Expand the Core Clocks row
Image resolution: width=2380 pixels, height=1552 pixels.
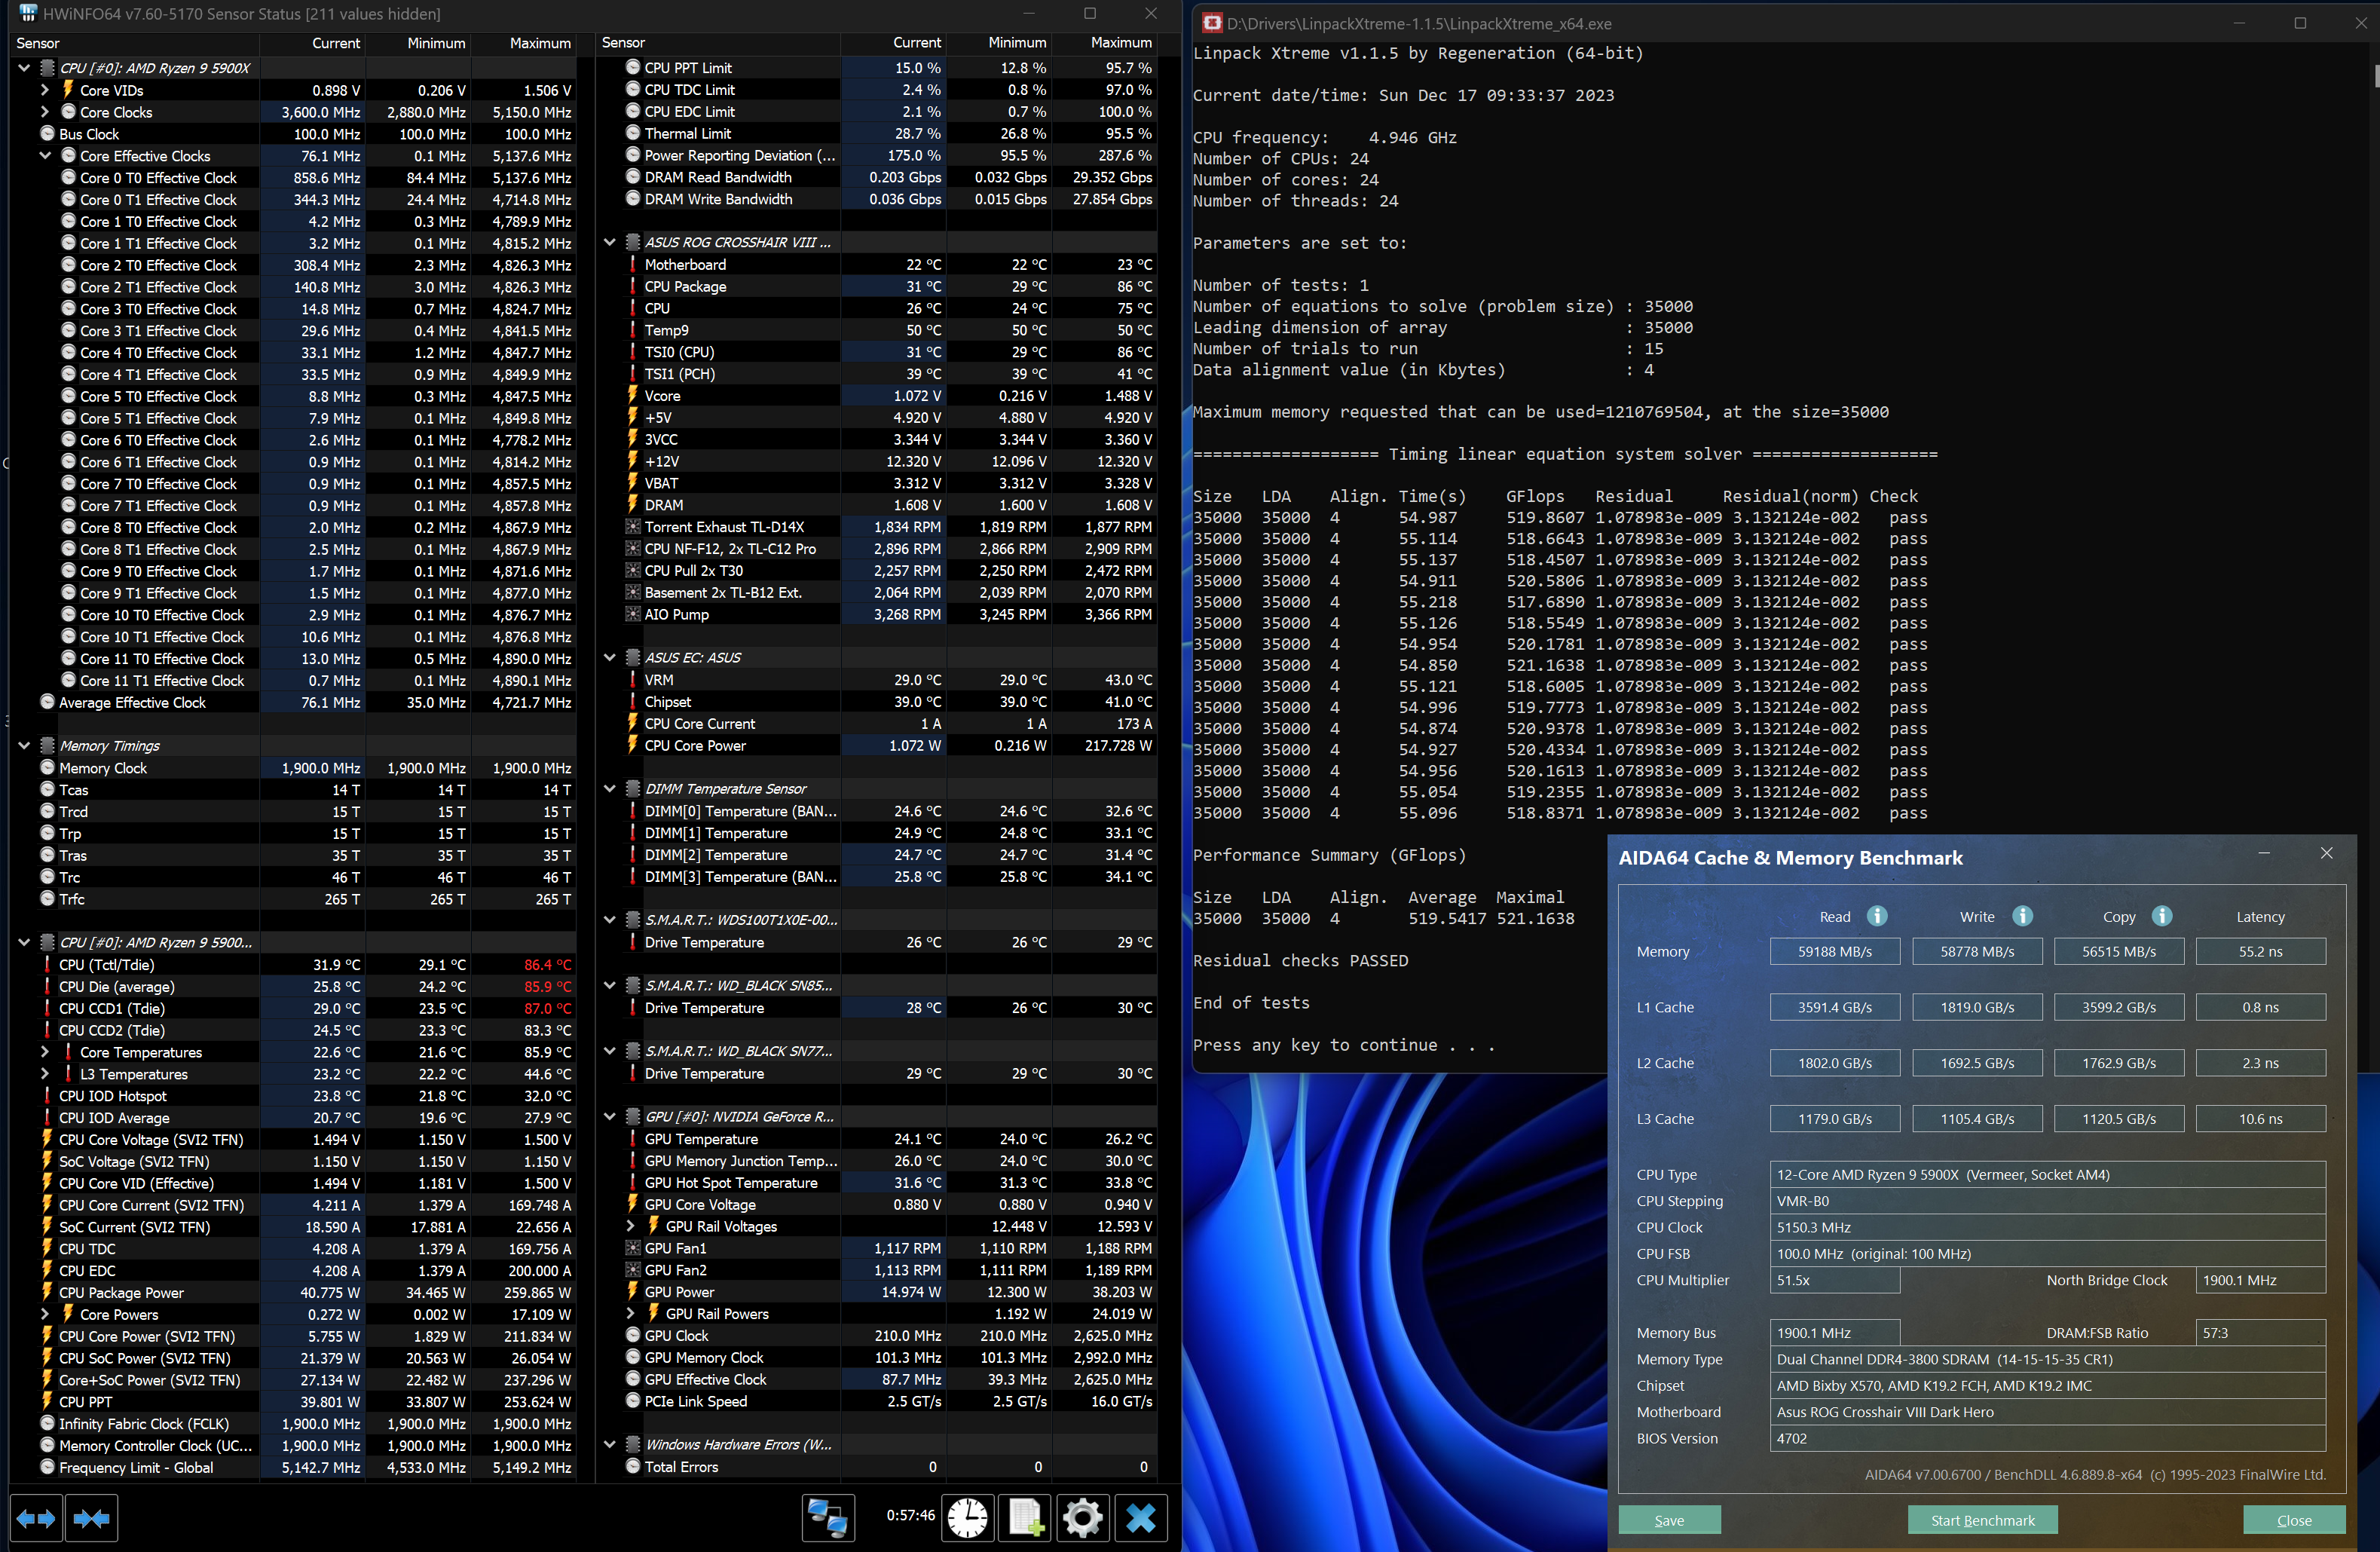click(45, 112)
